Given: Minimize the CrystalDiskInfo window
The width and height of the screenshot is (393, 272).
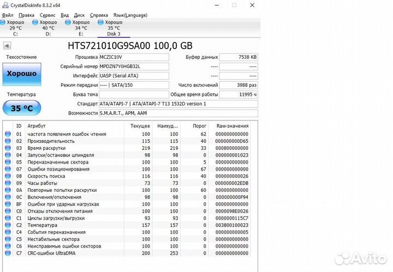Looking at the screenshot, I should click(217, 5).
